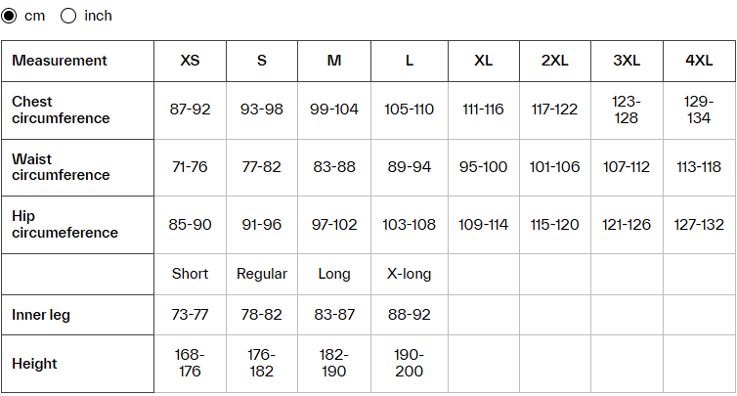Viewport: 737px width, 396px height.
Task: Click the Measurement column header
Action: [x=60, y=61]
